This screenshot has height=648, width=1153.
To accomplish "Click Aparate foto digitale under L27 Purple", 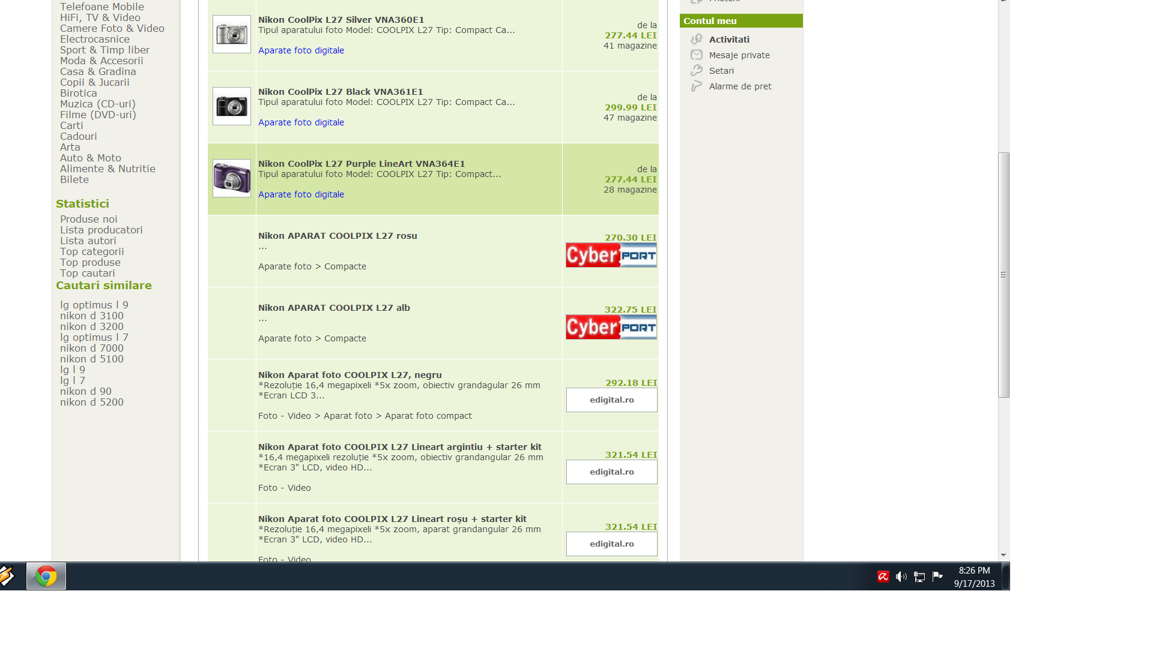I will (x=301, y=194).
